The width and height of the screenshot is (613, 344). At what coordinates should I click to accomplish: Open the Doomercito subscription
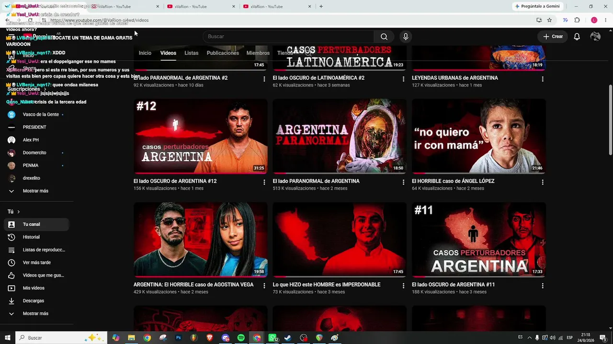click(x=36, y=153)
